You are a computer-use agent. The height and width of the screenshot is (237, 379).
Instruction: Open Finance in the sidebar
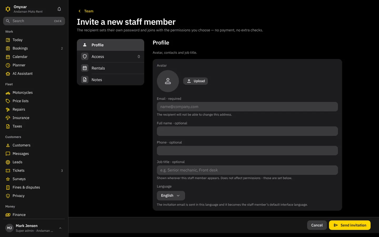(34, 215)
